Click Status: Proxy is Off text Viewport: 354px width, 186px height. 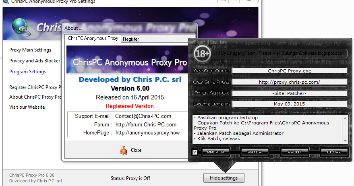[x=130, y=178]
